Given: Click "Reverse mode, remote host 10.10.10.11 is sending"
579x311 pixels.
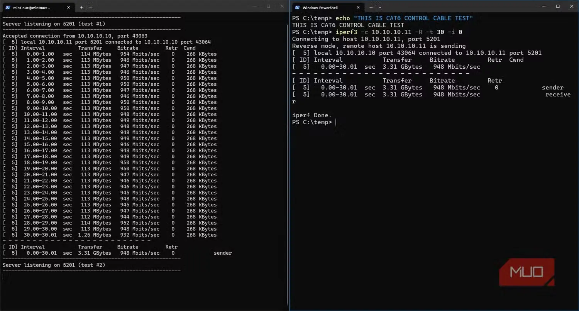Looking at the screenshot, I should [379, 46].
